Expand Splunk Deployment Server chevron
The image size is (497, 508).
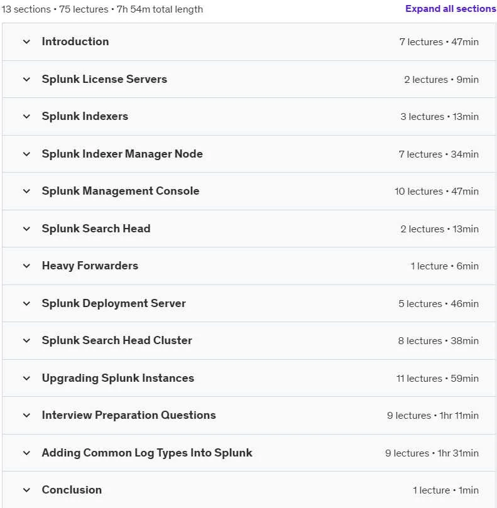(26, 303)
